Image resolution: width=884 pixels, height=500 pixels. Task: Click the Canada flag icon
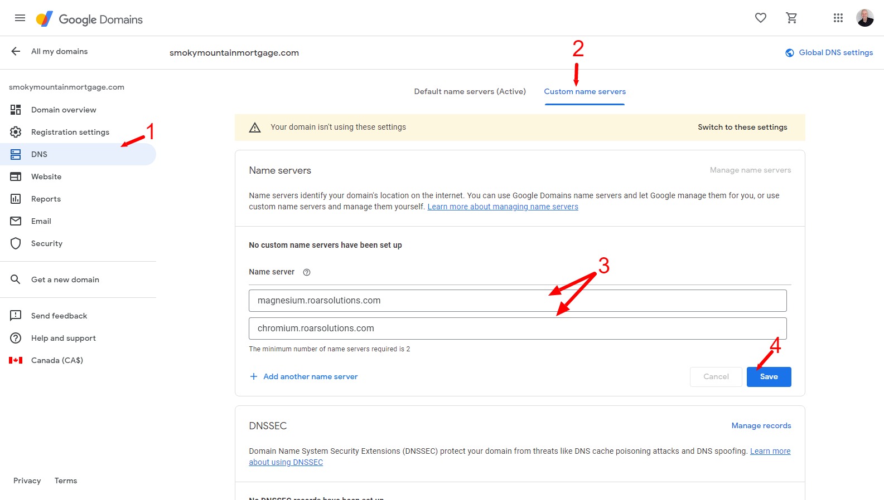(16, 360)
